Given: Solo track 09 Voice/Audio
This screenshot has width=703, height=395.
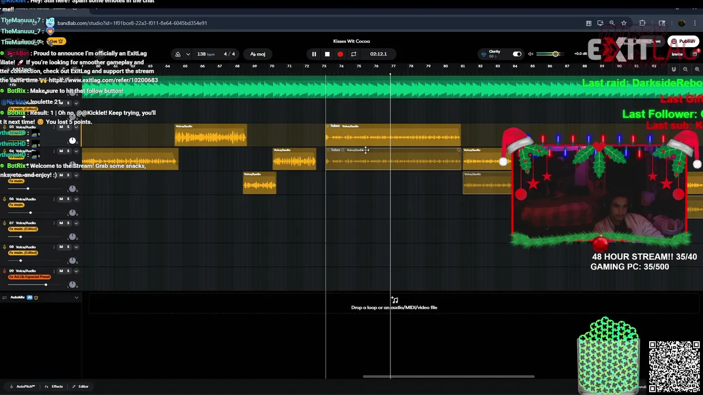Looking at the screenshot, I should pos(68,271).
